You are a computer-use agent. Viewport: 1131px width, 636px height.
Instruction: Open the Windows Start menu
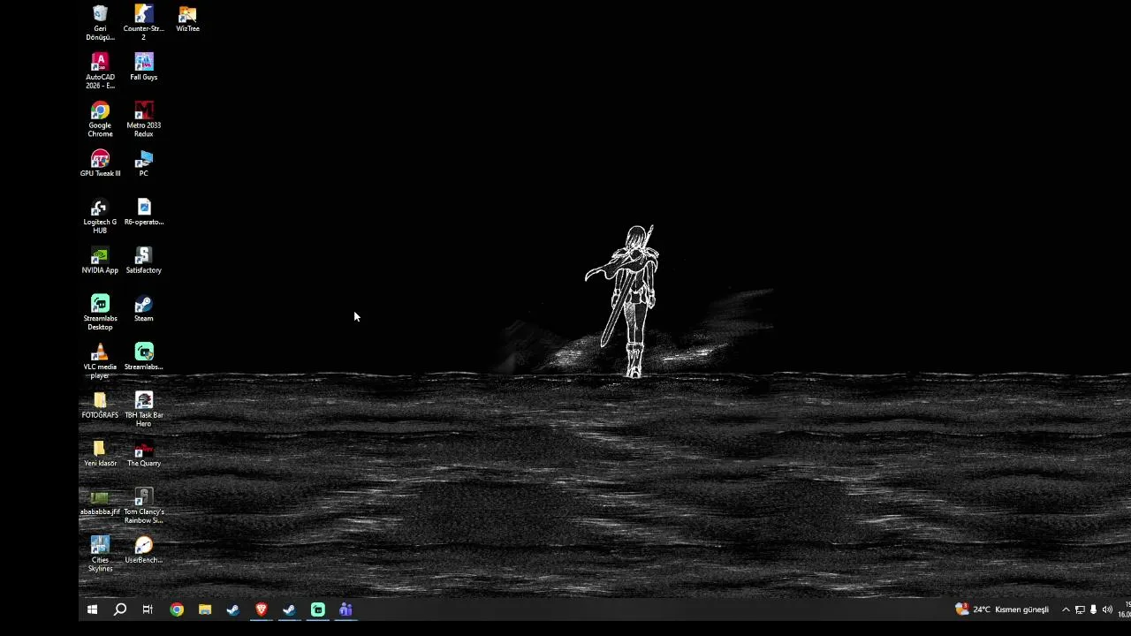(x=92, y=609)
